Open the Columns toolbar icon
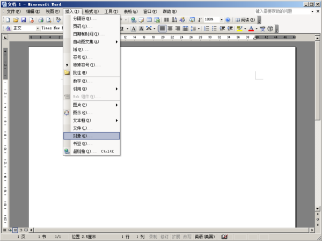322x241 pixels. pyautogui.click(x=166, y=20)
